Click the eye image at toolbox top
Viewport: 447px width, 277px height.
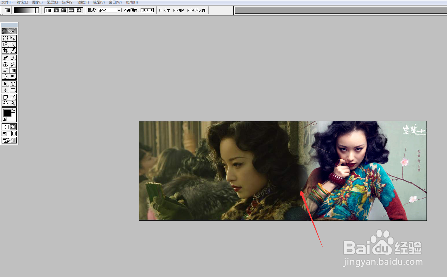pyautogui.click(x=9, y=31)
